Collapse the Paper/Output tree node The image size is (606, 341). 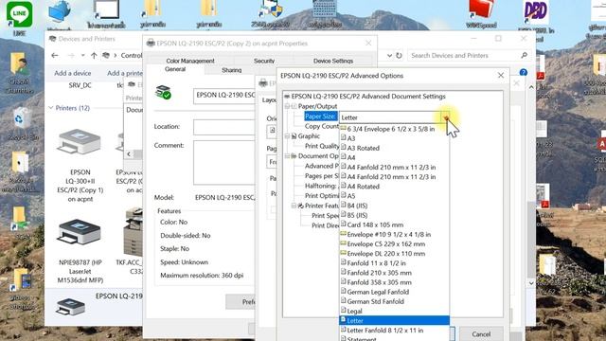click(x=287, y=106)
